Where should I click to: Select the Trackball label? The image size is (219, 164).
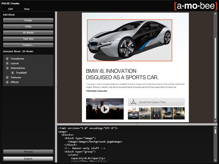point(21,73)
